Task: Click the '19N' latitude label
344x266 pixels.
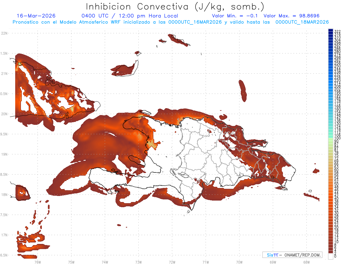Action: (x=4, y=154)
